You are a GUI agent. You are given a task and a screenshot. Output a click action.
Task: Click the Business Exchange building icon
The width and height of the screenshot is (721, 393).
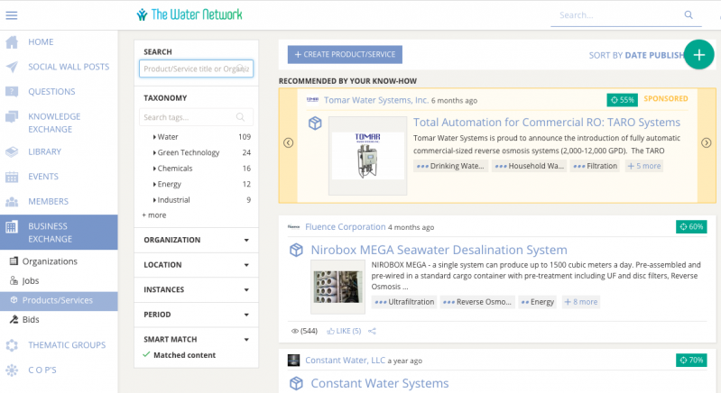[12, 226]
